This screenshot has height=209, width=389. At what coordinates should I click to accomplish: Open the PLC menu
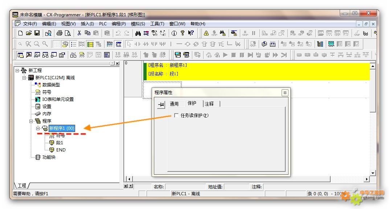pos(103,24)
